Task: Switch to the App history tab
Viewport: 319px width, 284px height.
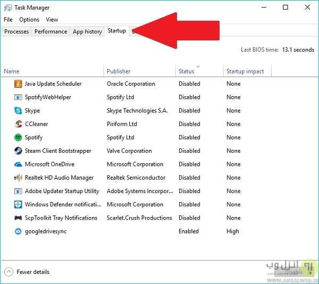Action: [x=87, y=31]
